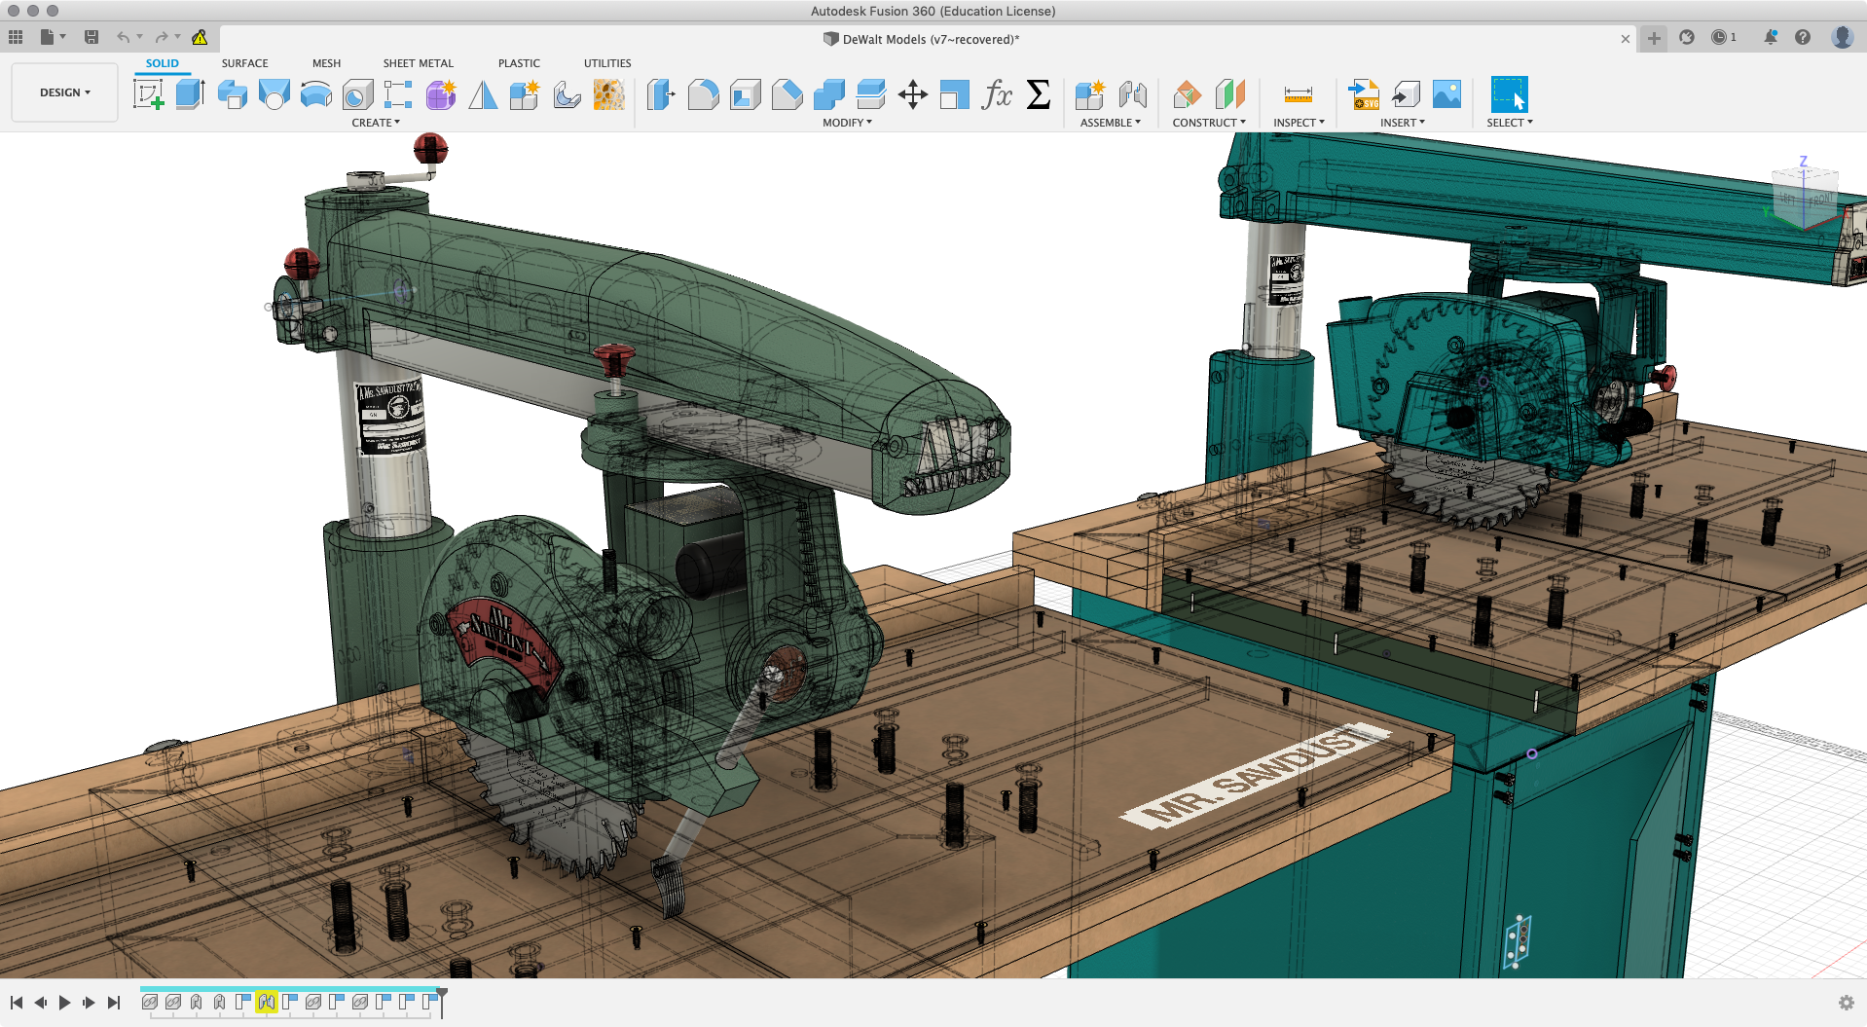Image resolution: width=1867 pixels, height=1027 pixels.
Task: Open the notifications bell
Action: point(1771,37)
